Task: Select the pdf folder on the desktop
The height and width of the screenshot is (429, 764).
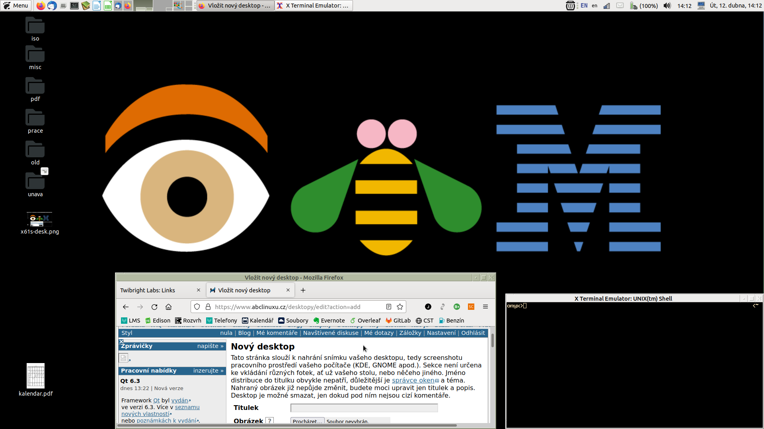Action: [35, 89]
